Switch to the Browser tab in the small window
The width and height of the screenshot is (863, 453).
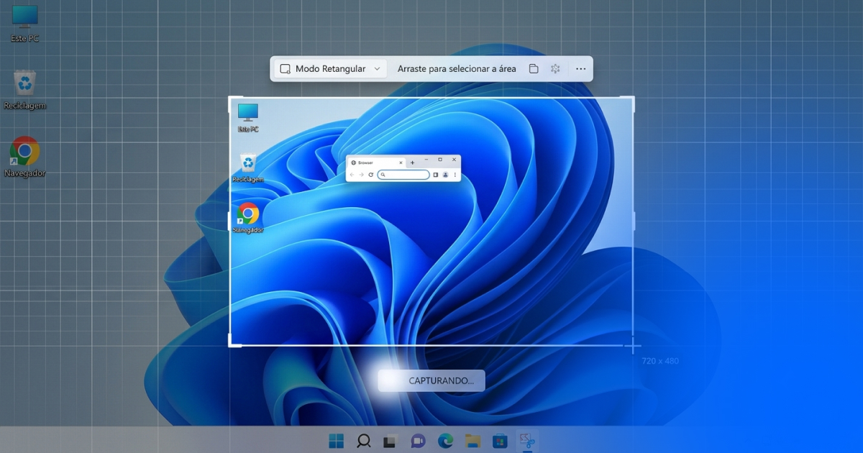(376, 163)
